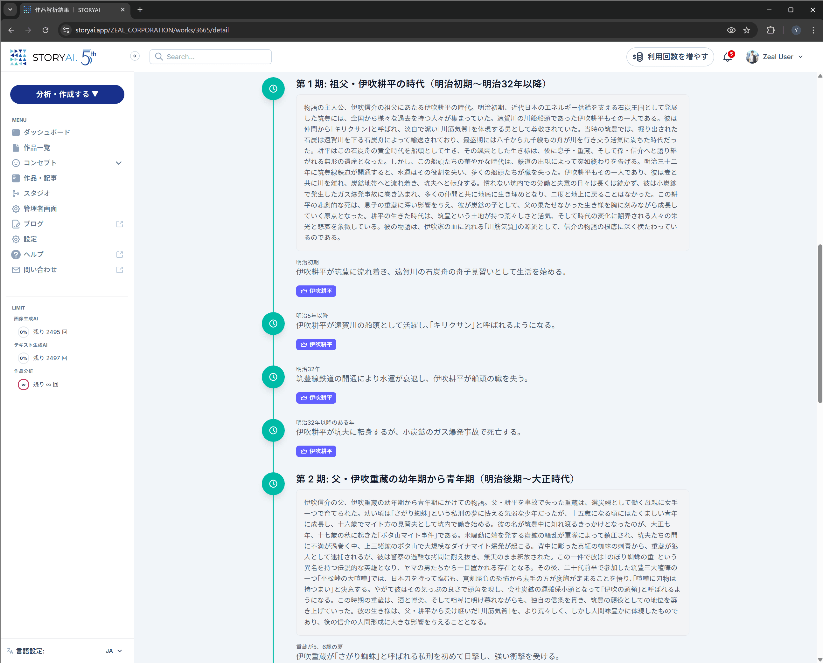Open Zeal User account dropdown
823x663 pixels.
774,57
